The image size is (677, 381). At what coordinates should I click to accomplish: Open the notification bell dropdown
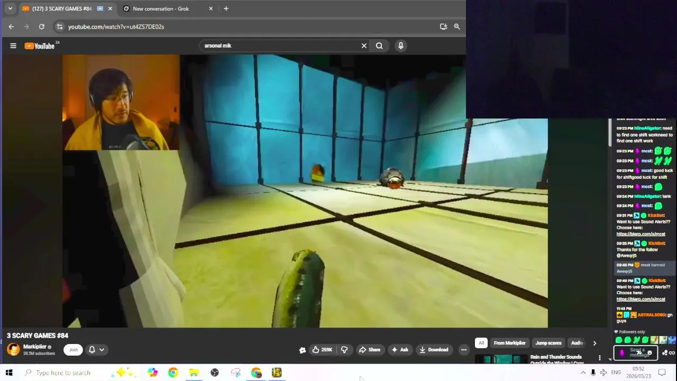coord(96,350)
